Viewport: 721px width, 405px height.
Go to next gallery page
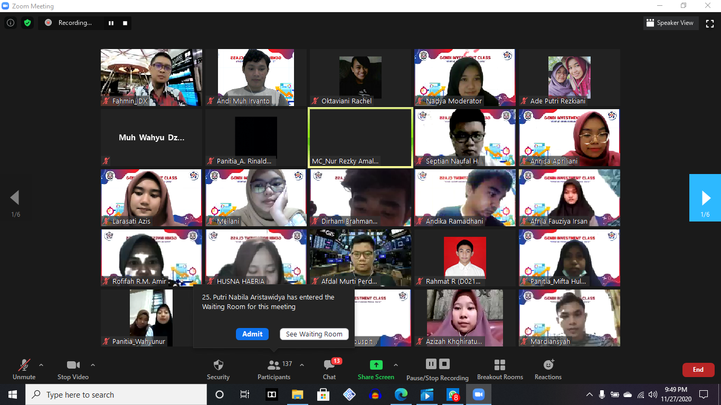(x=705, y=198)
